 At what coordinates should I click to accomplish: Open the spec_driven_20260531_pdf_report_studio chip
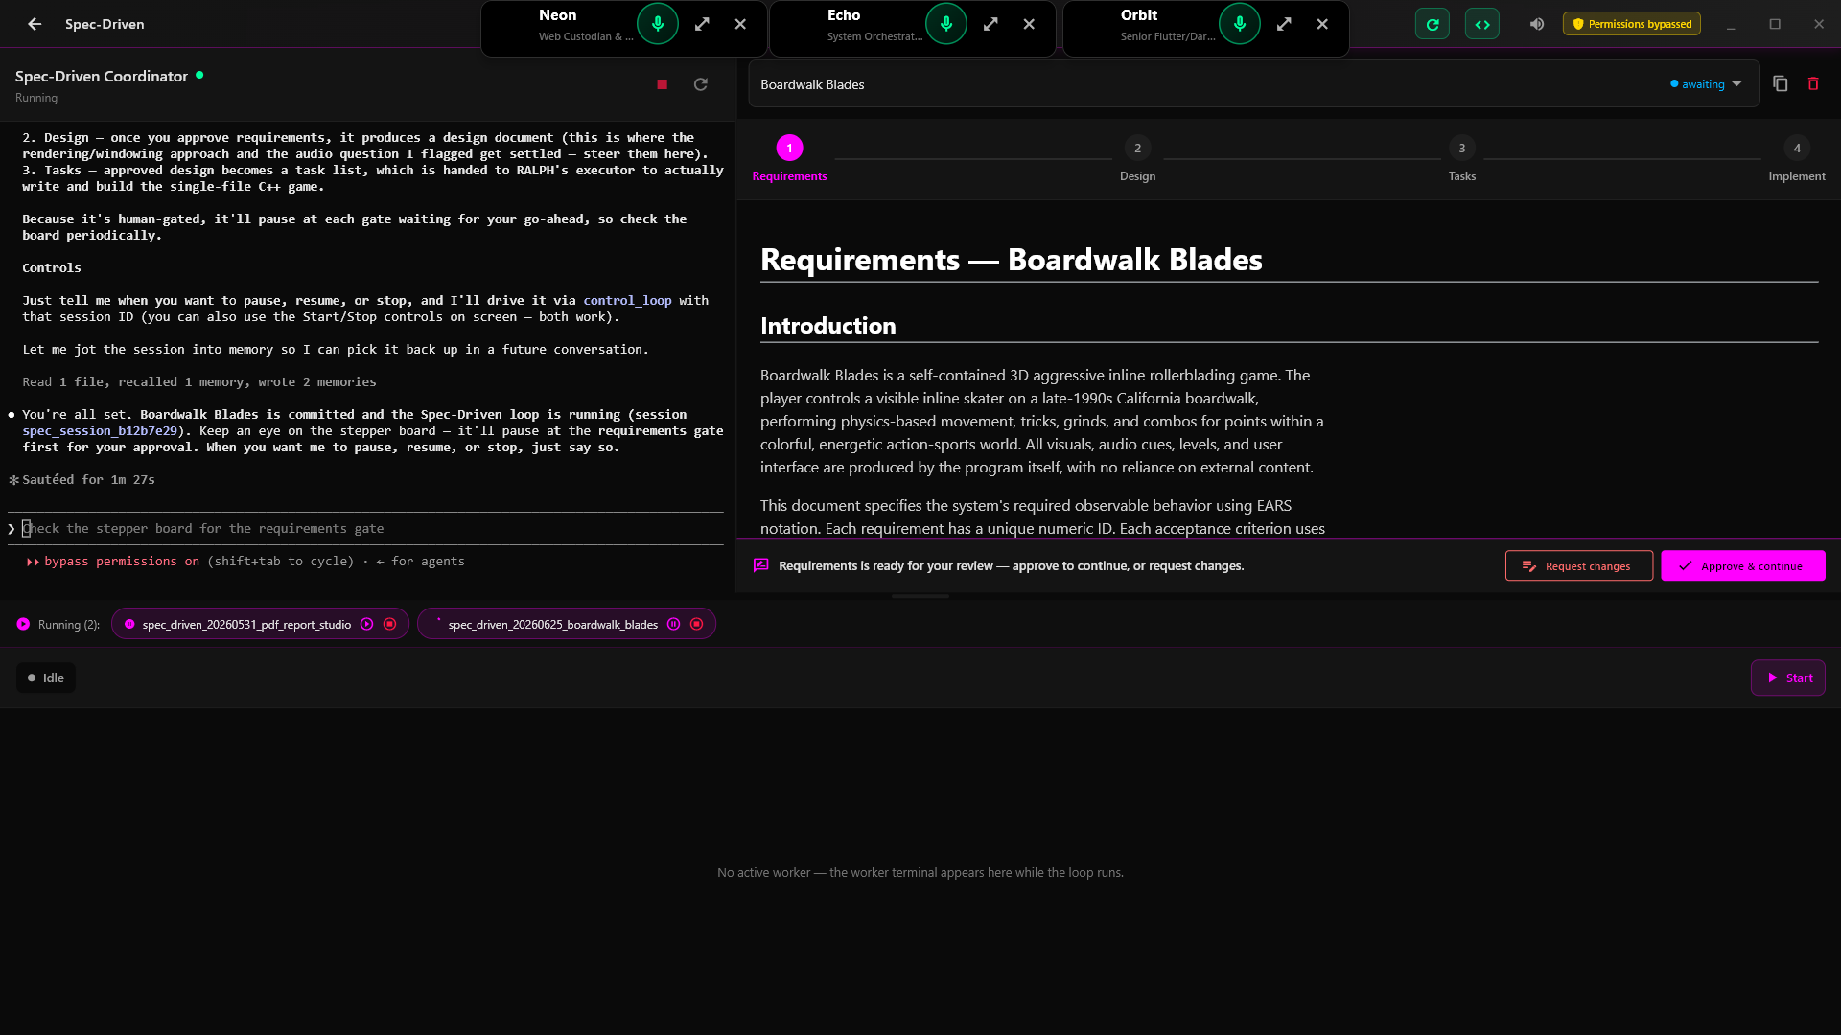point(246,625)
